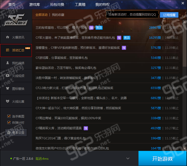Image resolution: width=187 pixels, height=166 pixels.
Task: Click the 订阅提醒 button
Action: 169,15
